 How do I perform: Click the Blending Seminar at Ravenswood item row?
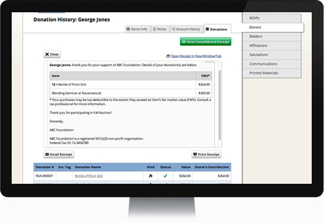pos(130,93)
